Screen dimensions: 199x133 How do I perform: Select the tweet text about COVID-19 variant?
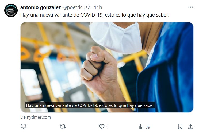(95, 15)
